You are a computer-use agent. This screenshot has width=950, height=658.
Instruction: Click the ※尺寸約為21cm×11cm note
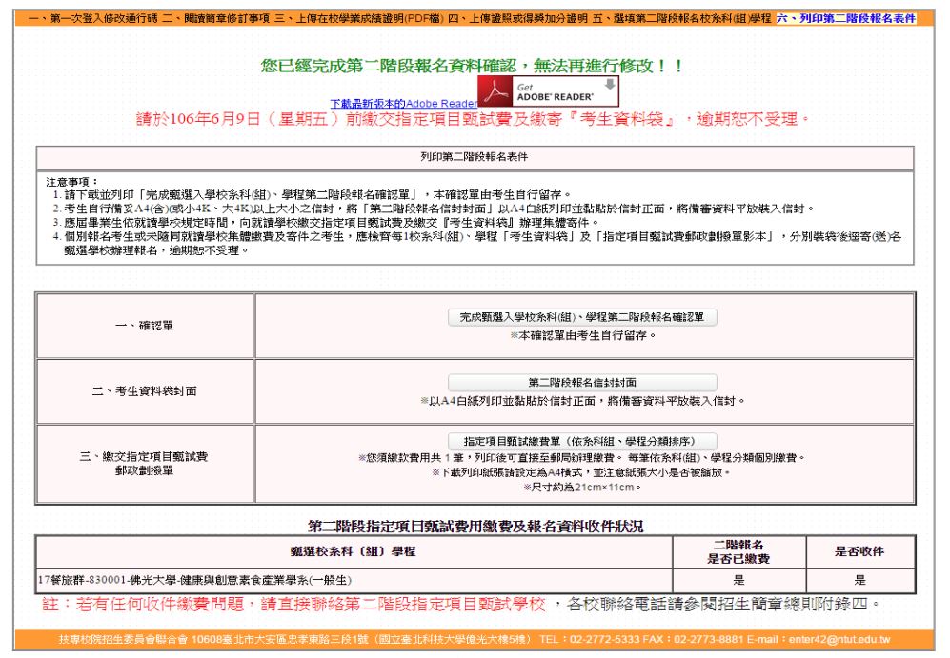coord(582,488)
